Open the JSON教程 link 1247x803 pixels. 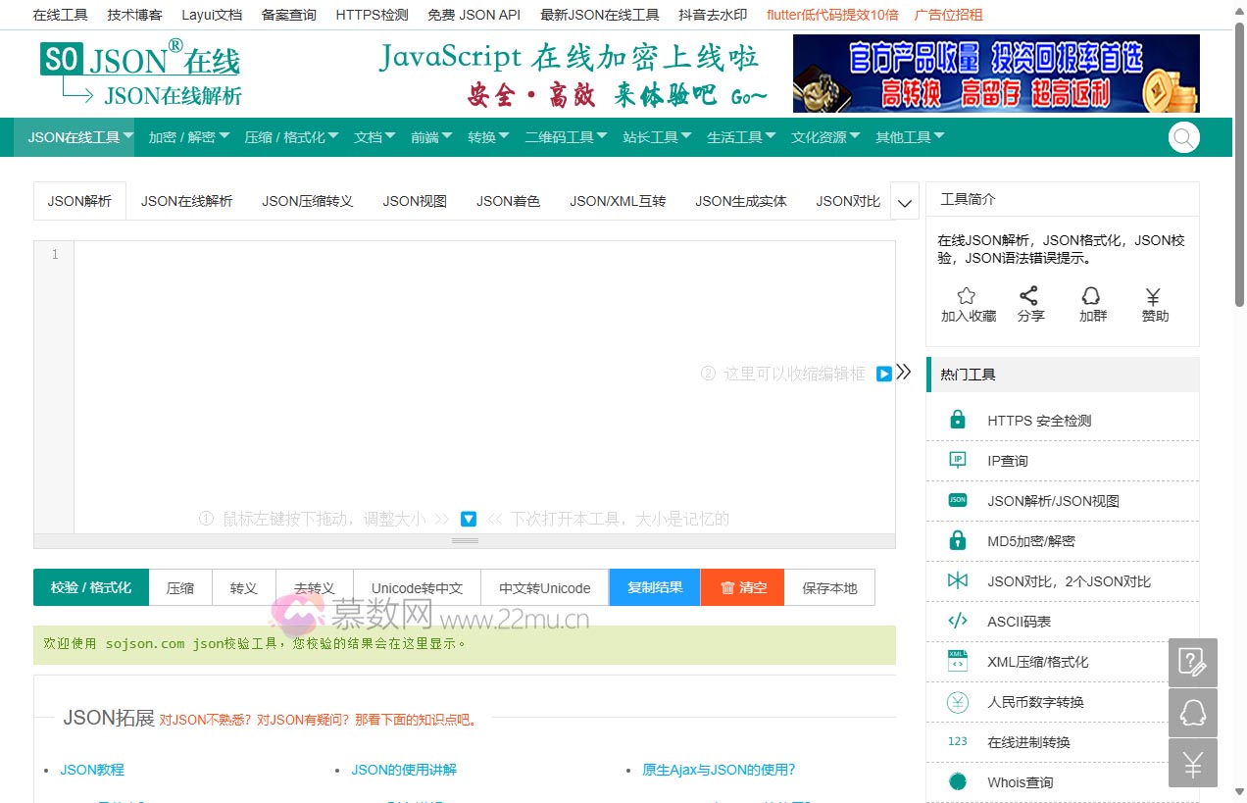coord(92,770)
